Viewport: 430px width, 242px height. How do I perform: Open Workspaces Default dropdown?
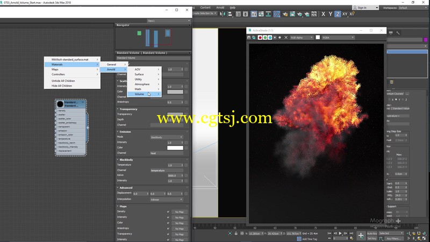pyautogui.click(x=412, y=8)
